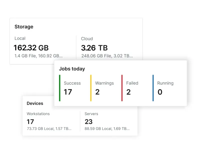
Task: Open the Failed jobs label
Action: coord(132,83)
